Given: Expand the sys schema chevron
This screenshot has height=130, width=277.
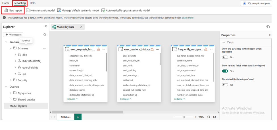Looking at the screenshot, I should click(x=15, y=74).
